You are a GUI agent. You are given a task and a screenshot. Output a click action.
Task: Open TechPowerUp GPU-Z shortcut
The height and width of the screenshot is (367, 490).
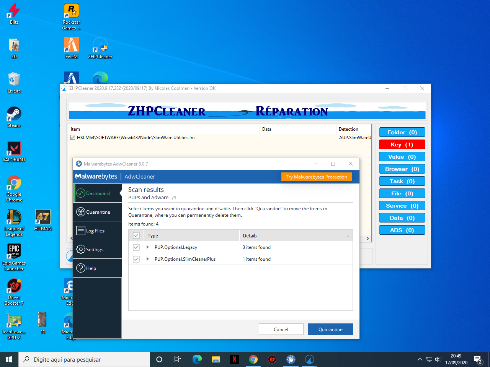tap(14, 326)
